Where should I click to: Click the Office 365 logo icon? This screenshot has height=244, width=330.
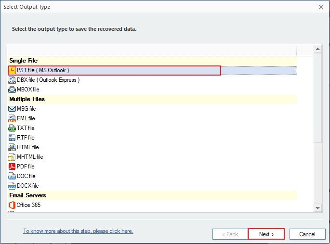point(12,205)
